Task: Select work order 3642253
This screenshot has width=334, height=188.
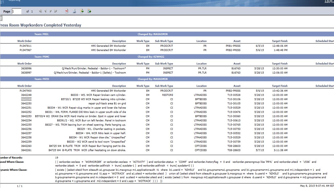Action: tap(26, 116)
